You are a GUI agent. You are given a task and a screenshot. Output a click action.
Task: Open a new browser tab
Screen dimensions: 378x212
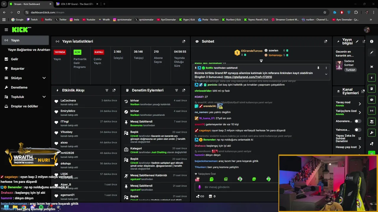tap(104, 4)
